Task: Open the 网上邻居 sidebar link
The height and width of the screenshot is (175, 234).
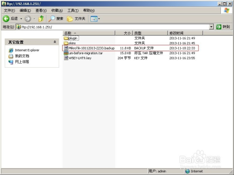Action: click(x=22, y=62)
